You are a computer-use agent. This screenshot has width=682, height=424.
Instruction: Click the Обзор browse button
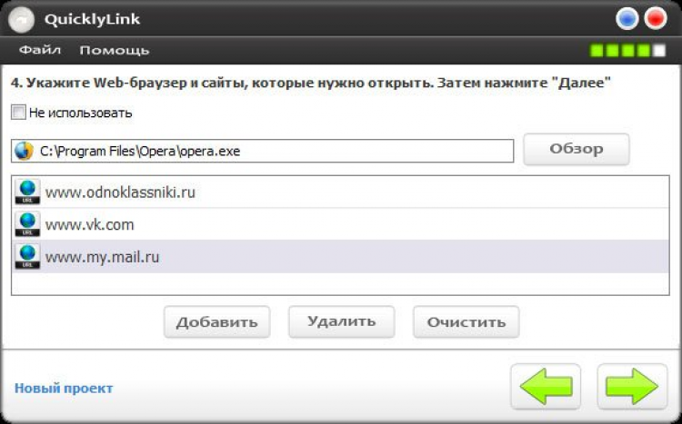pyautogui.click(x=577, y=149)
